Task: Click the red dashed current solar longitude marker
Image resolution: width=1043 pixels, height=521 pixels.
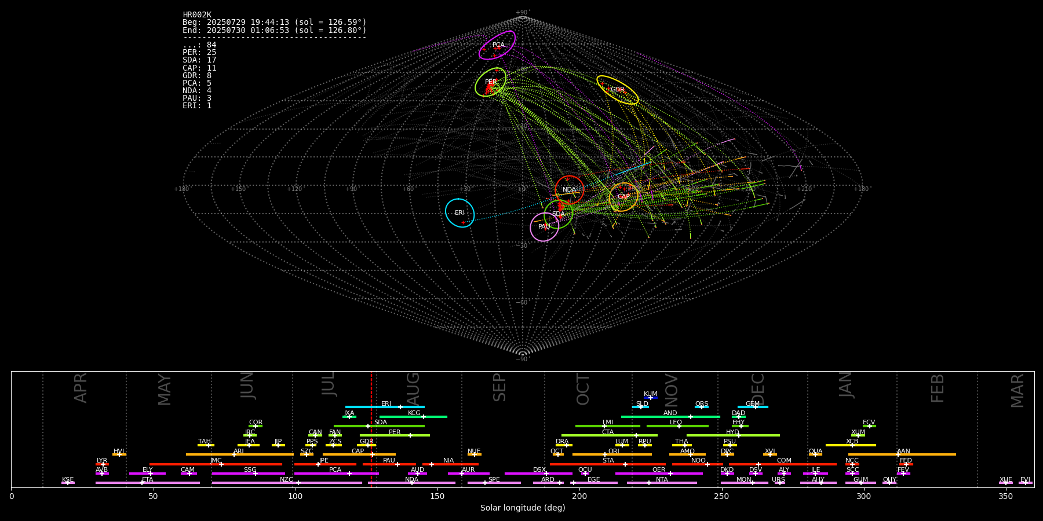Action: [371, 429]
